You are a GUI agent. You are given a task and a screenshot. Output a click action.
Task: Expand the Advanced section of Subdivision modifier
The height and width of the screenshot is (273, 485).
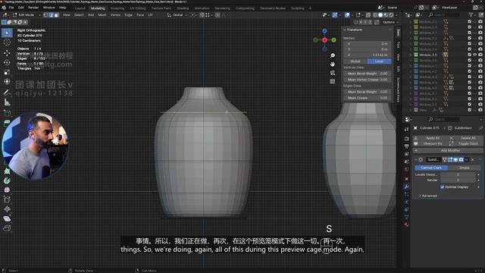(x=428, y=196)
